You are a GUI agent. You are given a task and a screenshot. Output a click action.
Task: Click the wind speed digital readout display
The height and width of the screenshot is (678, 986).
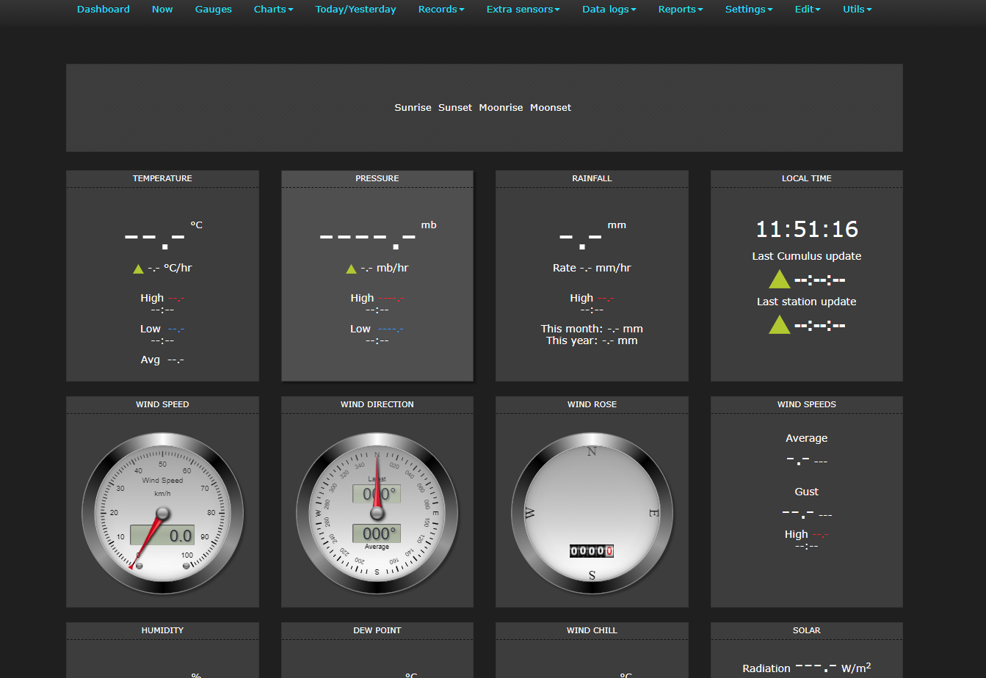click(162, 535)
